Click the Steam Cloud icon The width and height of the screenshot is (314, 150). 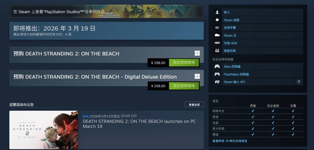217,35
